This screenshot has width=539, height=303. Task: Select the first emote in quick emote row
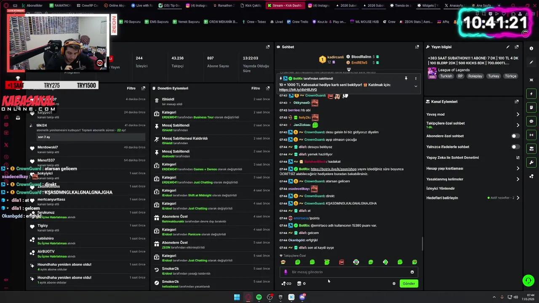coord(283,262)
